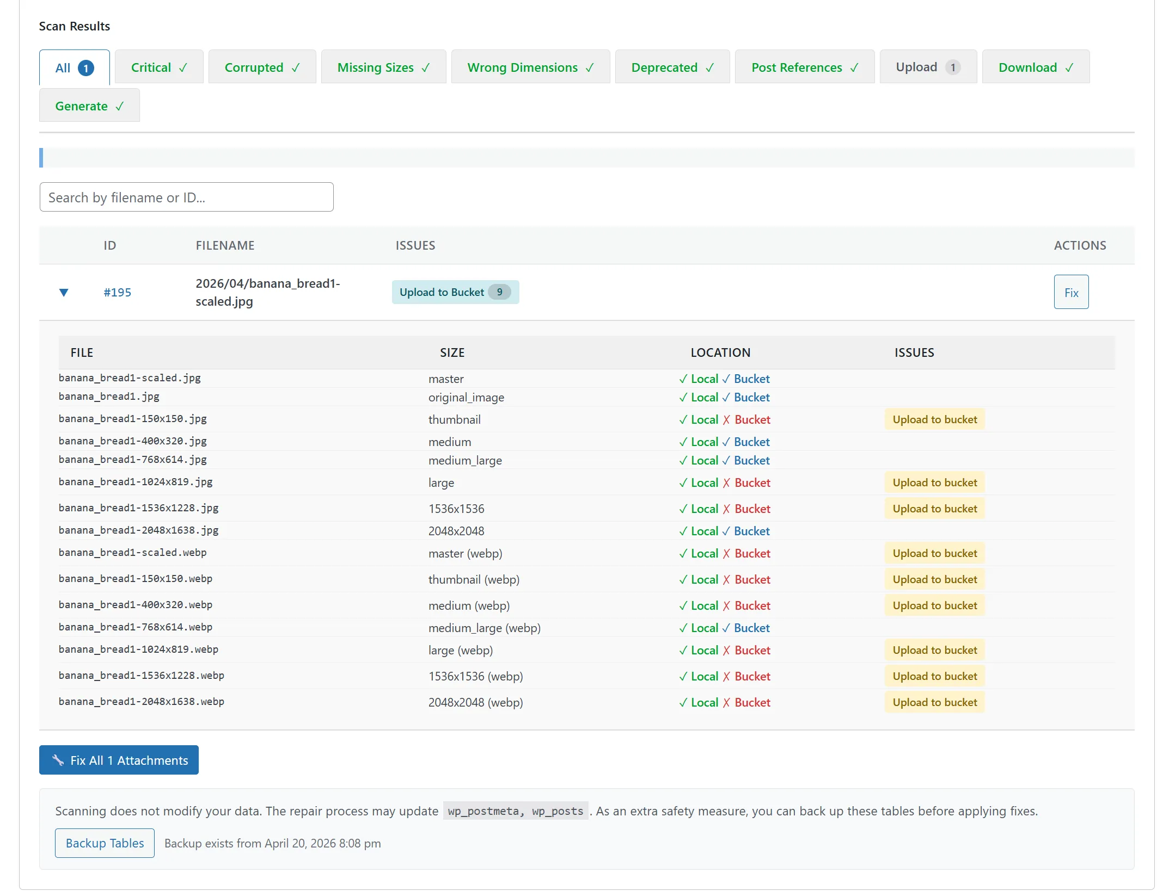Open attachment ID #195 link
The height and width of the screenshot is (891, 1163).
(x=118, y=293)
